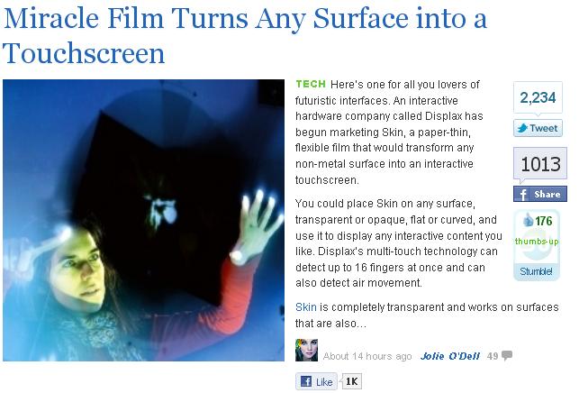The image size is (579, 393).
Task: Click the Facebook f icon on Share
Action: [523, 194]
